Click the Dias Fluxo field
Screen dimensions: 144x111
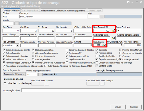(11, 31)
